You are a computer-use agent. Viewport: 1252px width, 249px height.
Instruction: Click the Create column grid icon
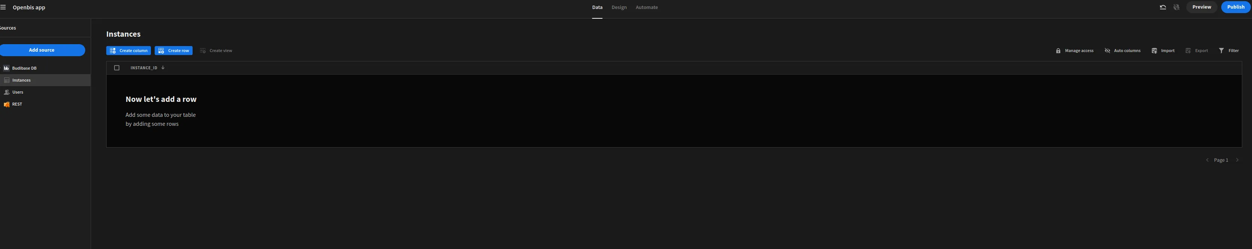[113, 51]
